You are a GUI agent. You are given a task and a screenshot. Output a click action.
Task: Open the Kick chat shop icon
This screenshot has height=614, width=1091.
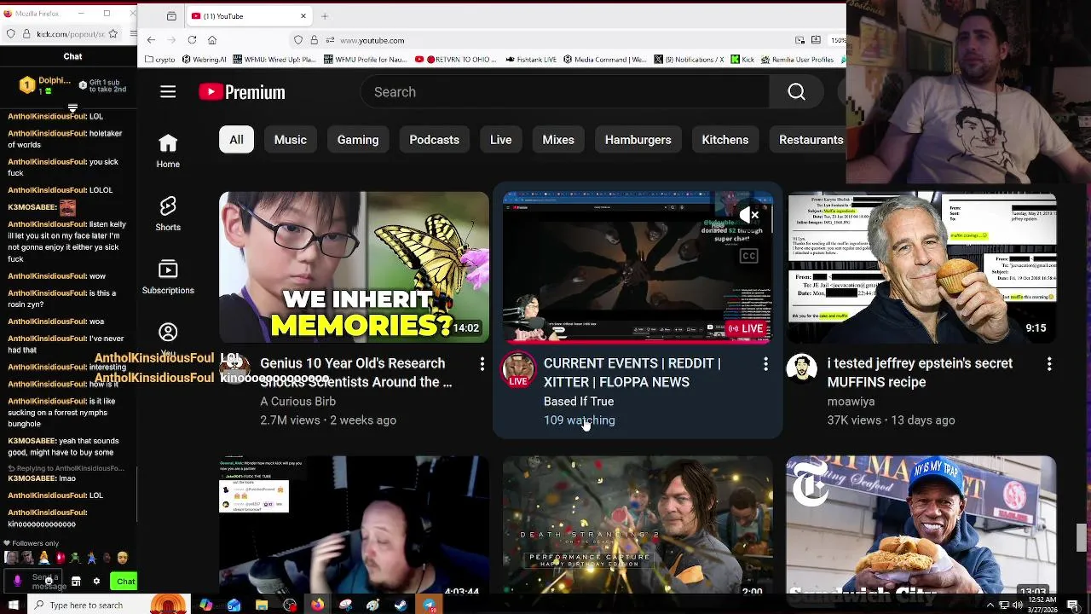coord(76,582)
